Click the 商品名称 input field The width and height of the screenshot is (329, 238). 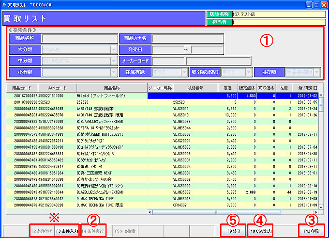[x=79, y=38]
